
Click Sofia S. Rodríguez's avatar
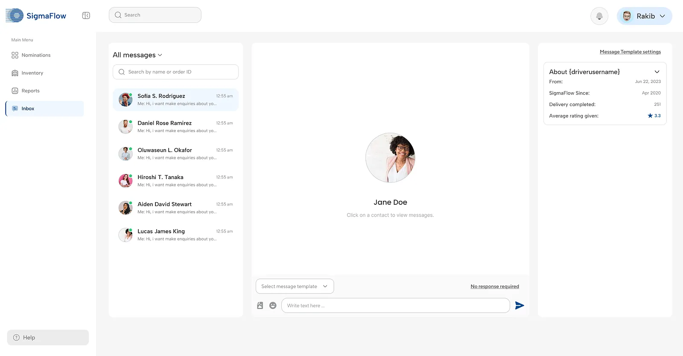tap(126, 100)
